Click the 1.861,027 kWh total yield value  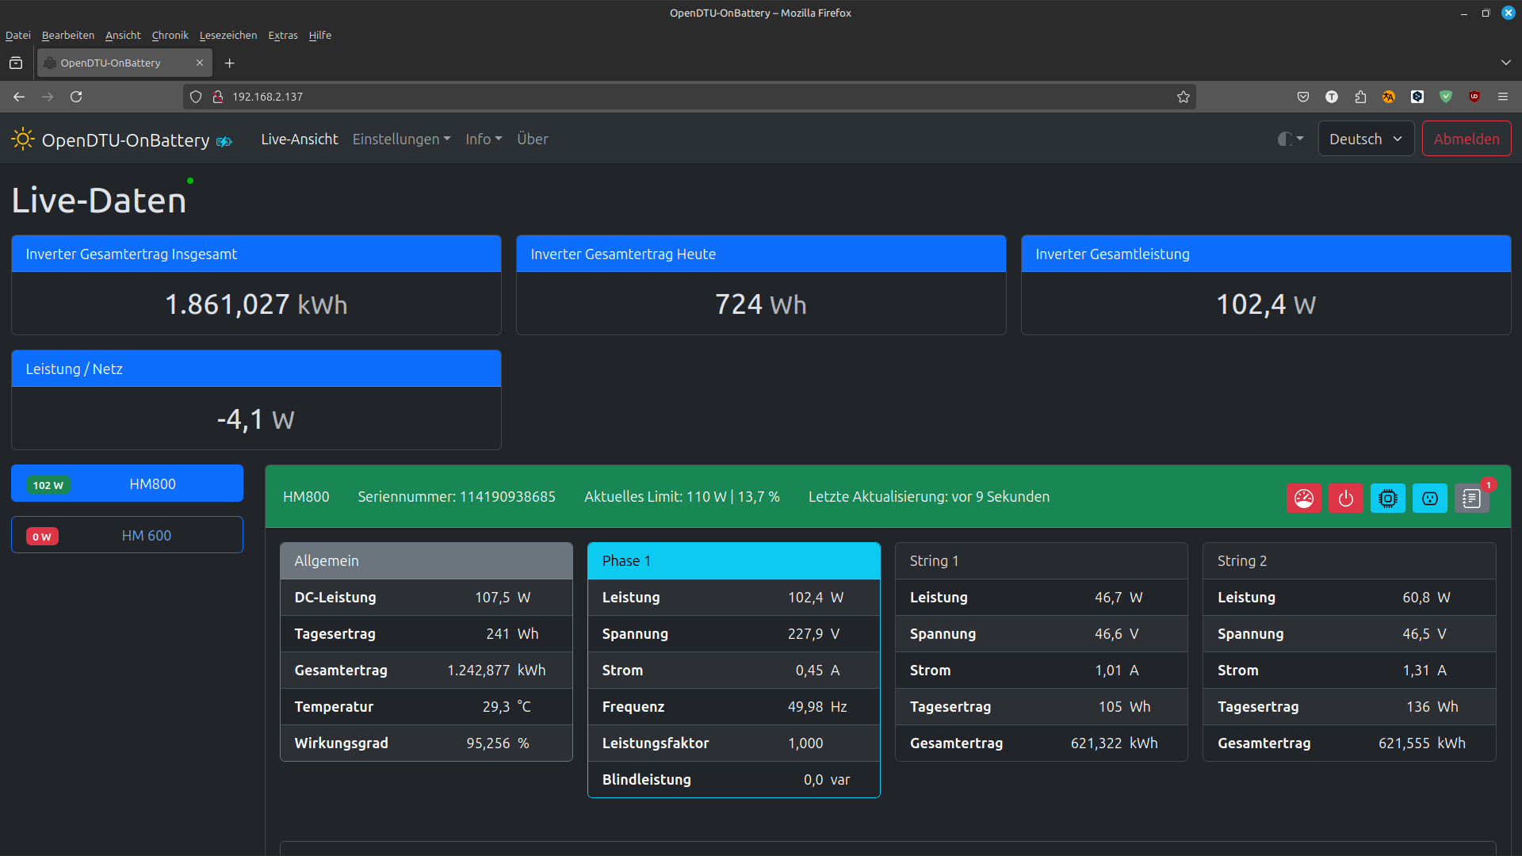click(x=256, y=304)
